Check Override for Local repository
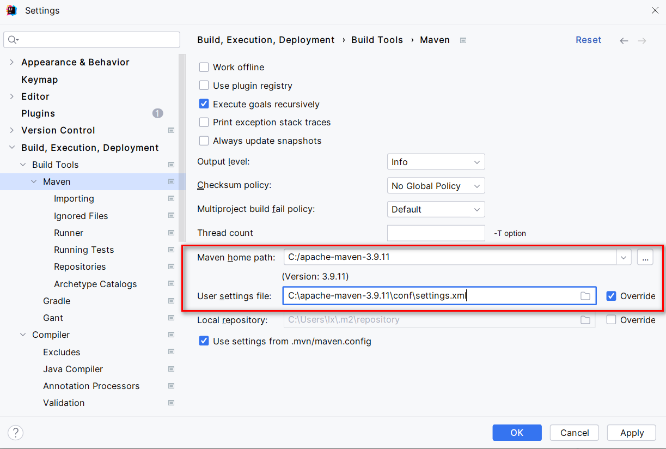The height and width of the screenshot is (449, 666). click(x=611, y=320)
